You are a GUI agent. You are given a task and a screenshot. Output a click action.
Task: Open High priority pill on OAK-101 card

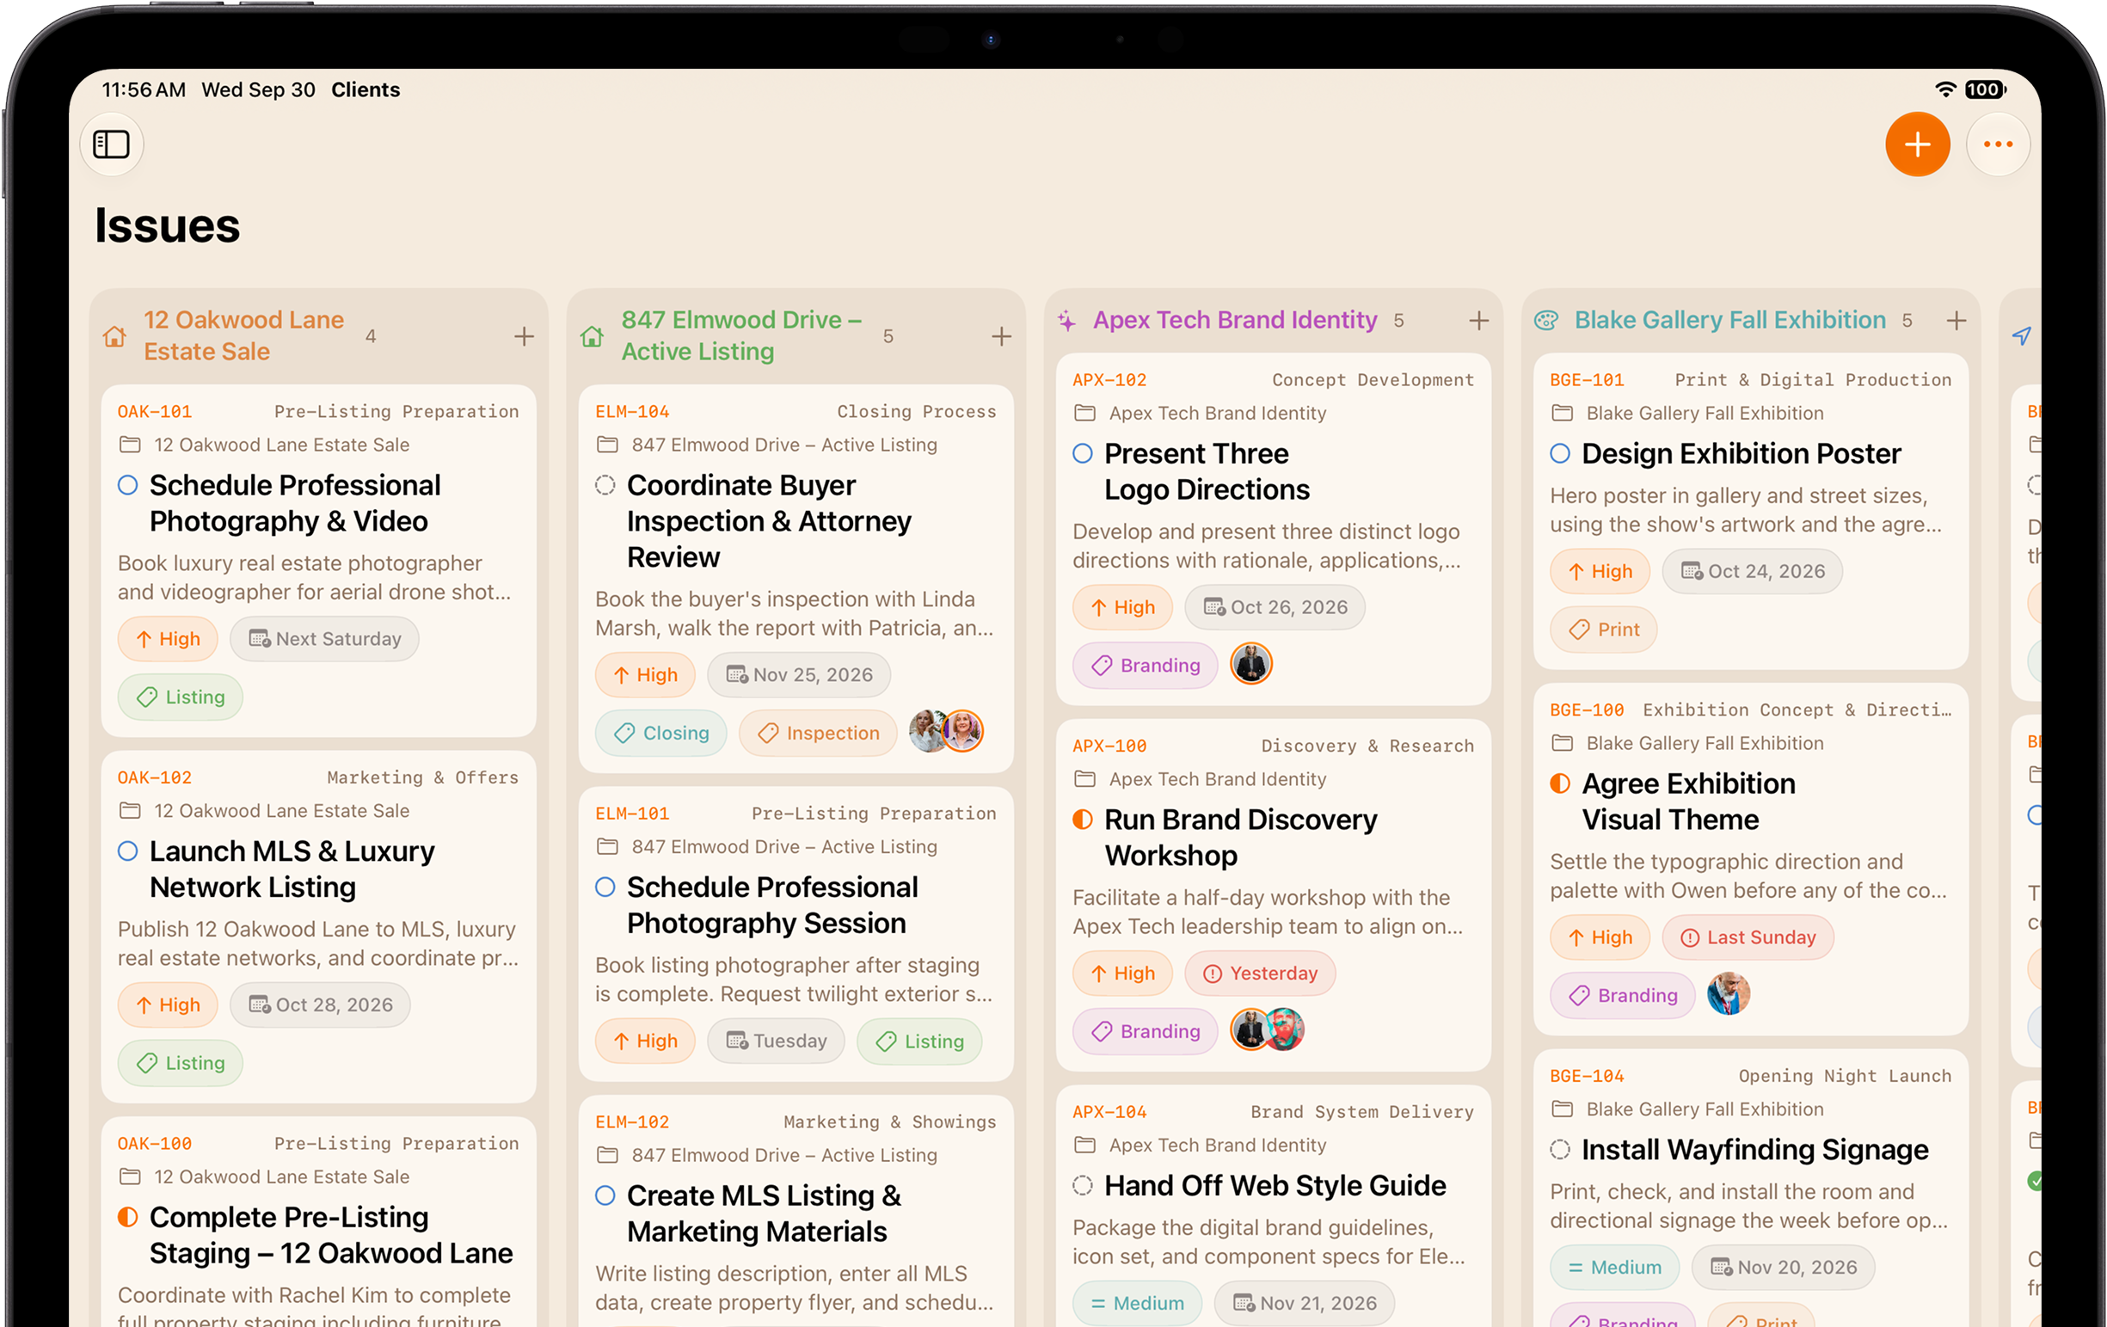click(x=168, y=639)
